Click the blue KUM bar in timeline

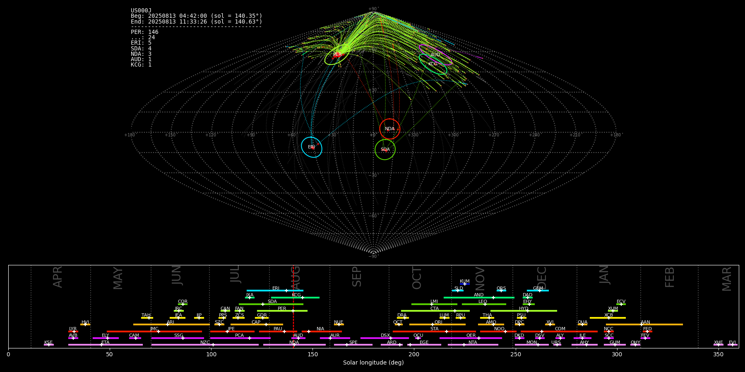point(465,284)
